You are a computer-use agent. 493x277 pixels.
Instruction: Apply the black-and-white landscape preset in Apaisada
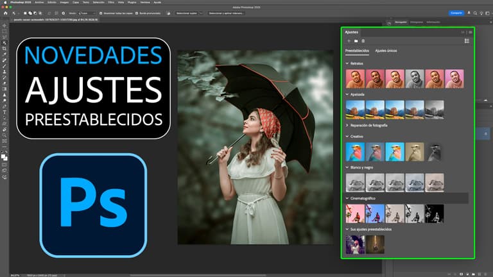pyautogui.click(x=435, y=110)
